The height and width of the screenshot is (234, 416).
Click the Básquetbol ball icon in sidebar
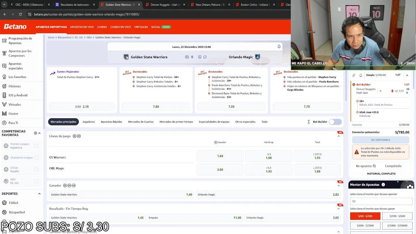click(4, 212)
